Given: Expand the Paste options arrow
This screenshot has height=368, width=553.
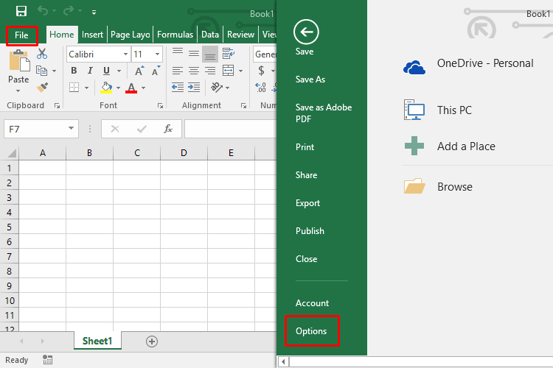Looking at the screenshot, I should click(18, 91).
